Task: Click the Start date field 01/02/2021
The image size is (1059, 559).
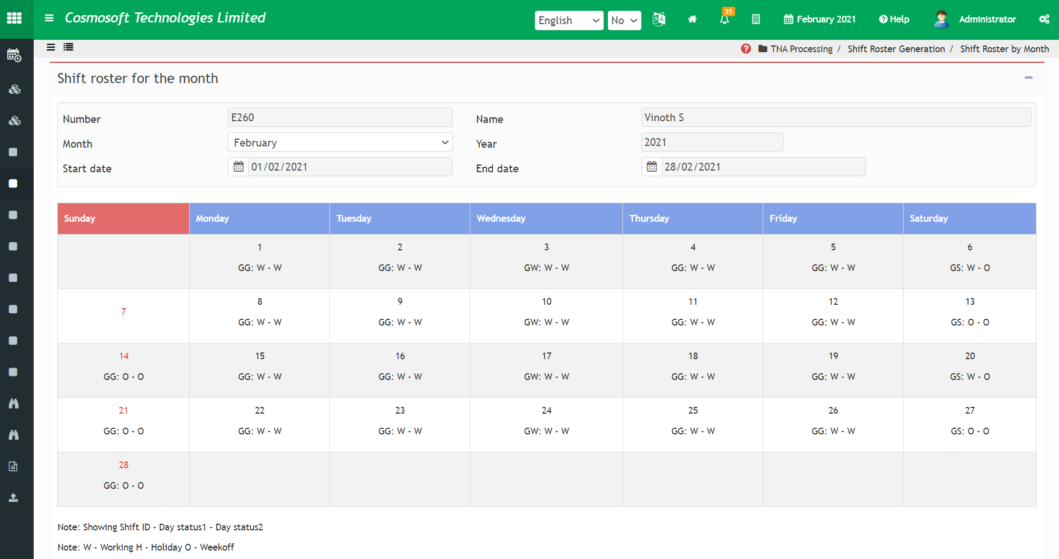Action: [x=350, y=167]
